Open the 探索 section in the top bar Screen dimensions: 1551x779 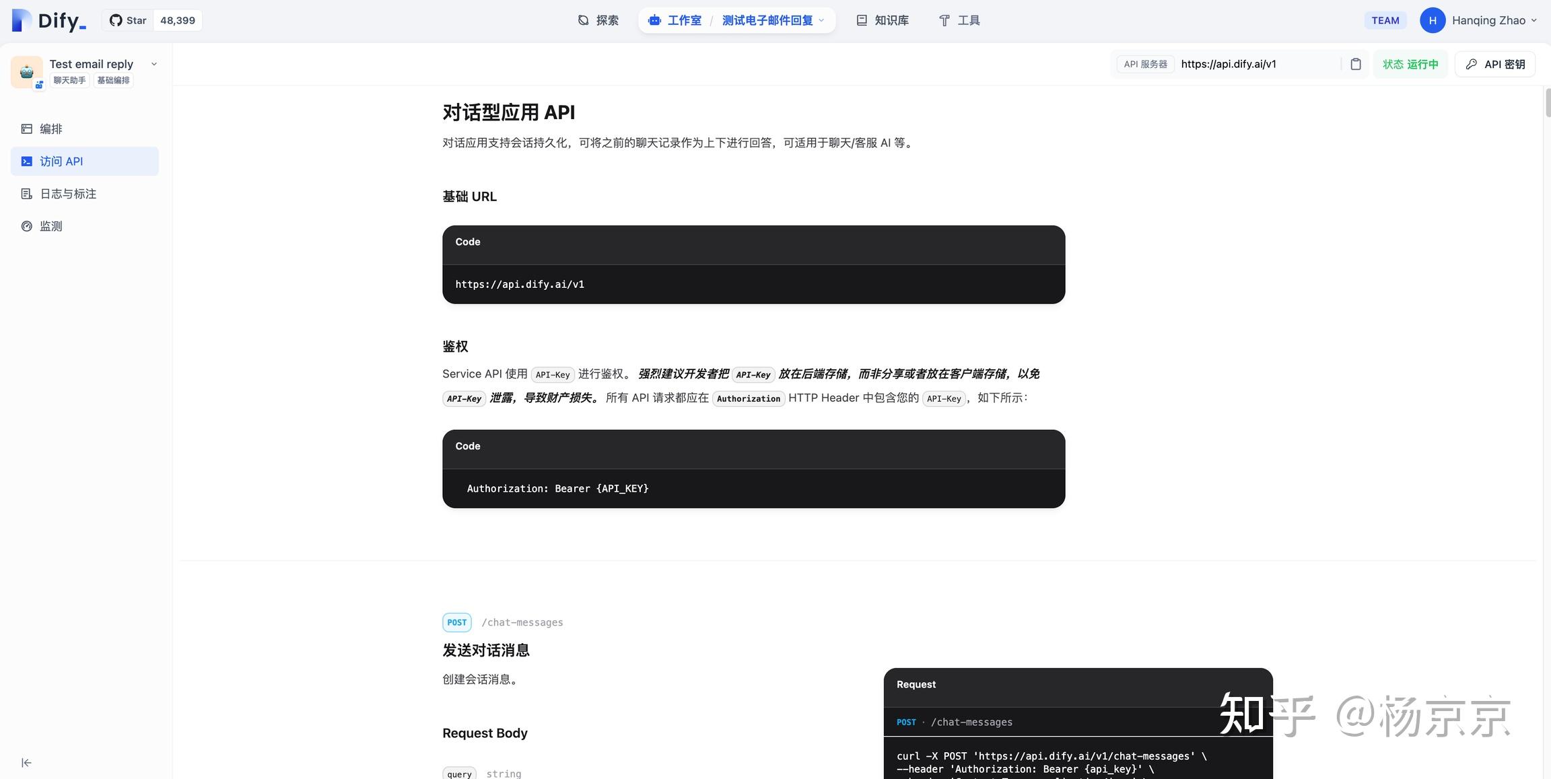598,20
